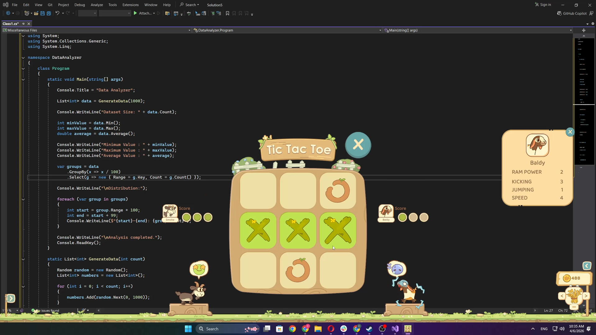Viewport: 596px width, 335px height.
Task: Collapse the for loop code block
Action: coord(23,286)
